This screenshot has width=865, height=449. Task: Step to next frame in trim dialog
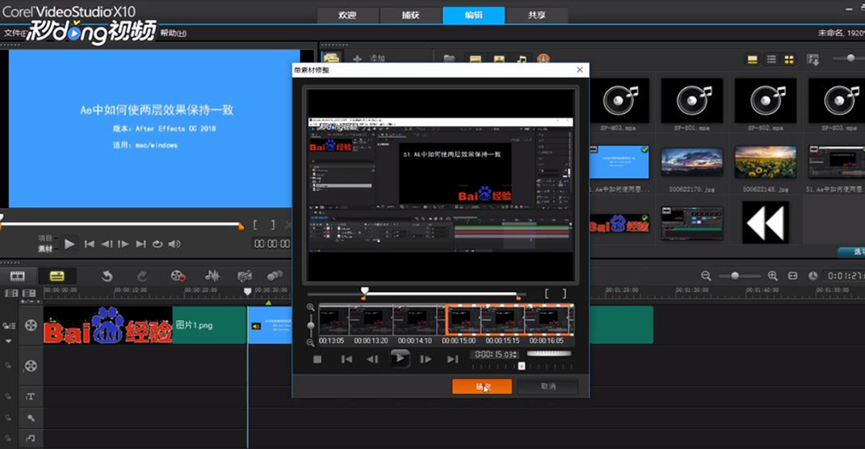click(426, 359)
